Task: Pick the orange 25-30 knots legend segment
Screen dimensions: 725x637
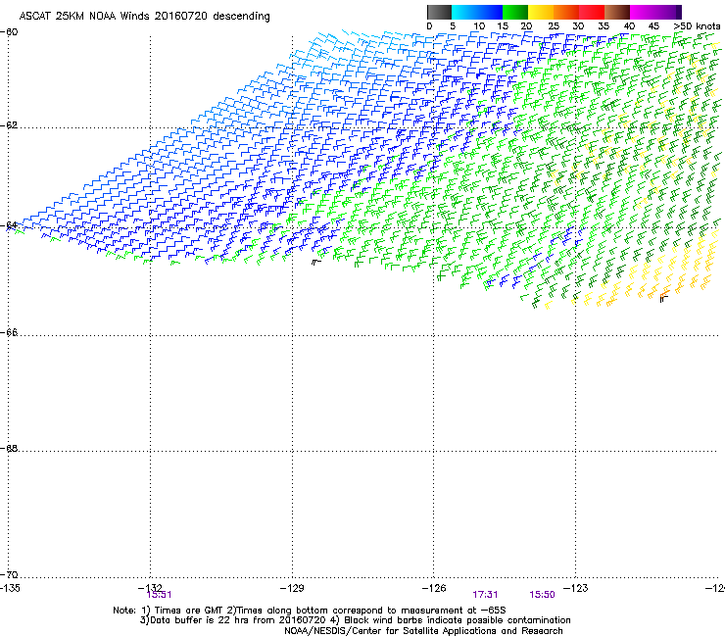Action: click(566, 12)
